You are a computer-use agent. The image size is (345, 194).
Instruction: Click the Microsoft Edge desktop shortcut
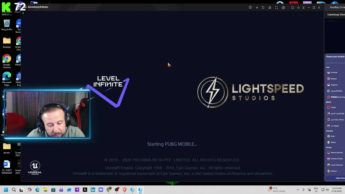[x=7, y=79]
